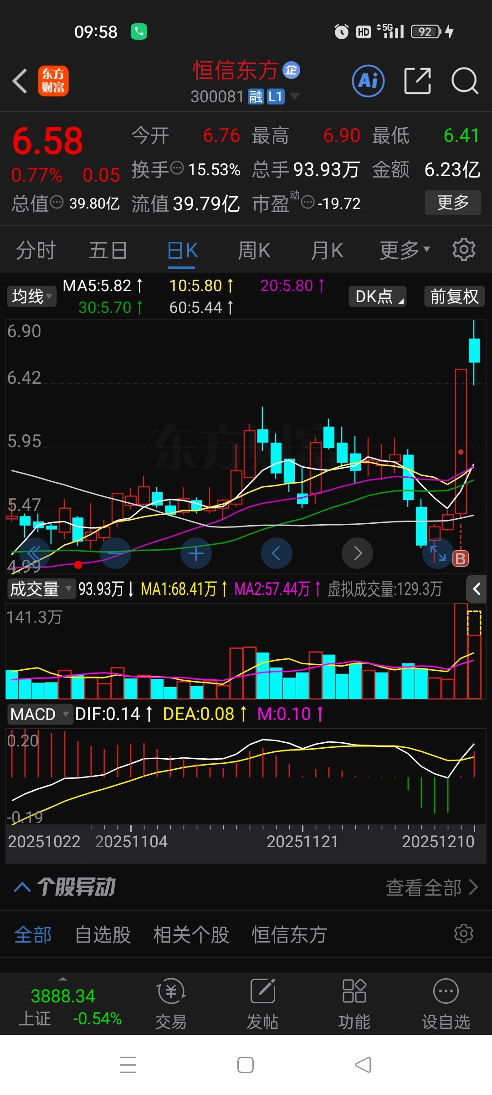This screenshot has height=1095, width=492.
Task: Switch to 周K tab
Action: pyautogui.click(x=254, y=250)
